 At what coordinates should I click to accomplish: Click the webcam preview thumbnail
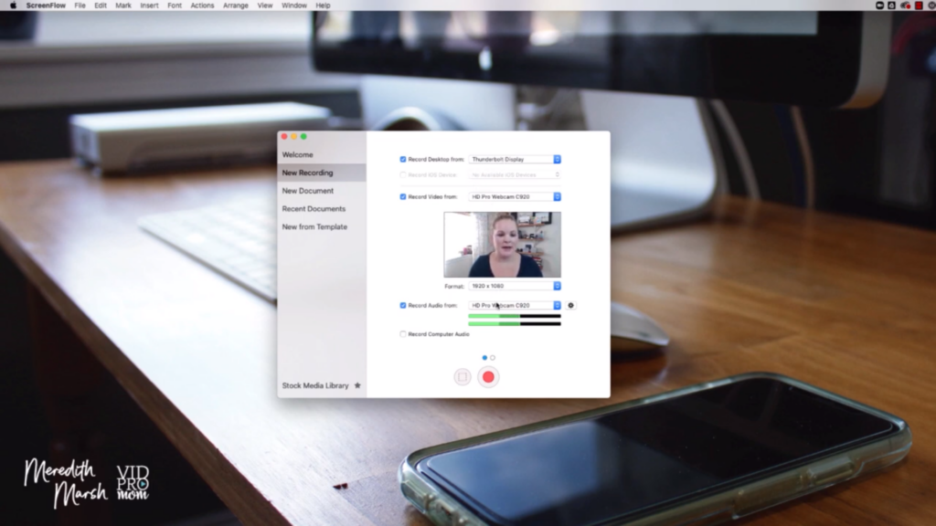click(502, 245)
